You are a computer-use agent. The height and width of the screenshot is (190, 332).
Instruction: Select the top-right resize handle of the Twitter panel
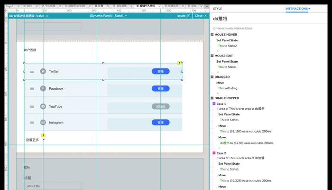point(182,63)
